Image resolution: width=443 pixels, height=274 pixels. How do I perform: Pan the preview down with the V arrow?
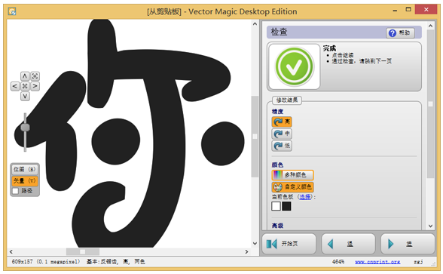point(25,97)
